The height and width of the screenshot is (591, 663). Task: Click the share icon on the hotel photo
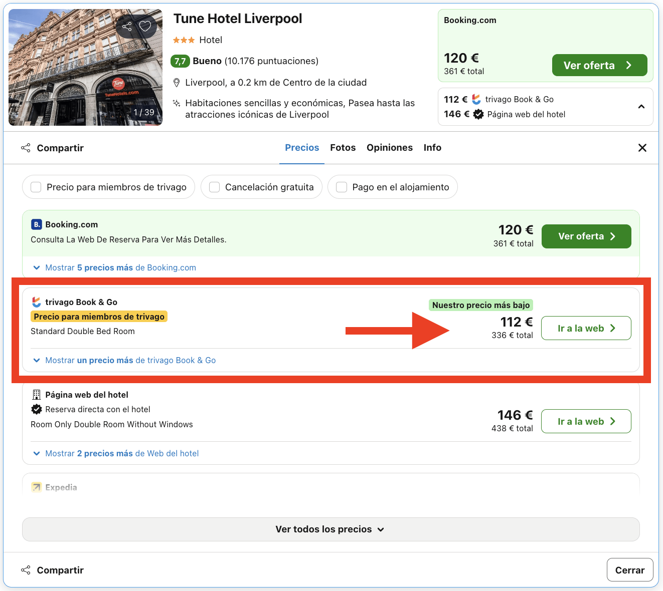pyautogui.click(x=126, y=26)
